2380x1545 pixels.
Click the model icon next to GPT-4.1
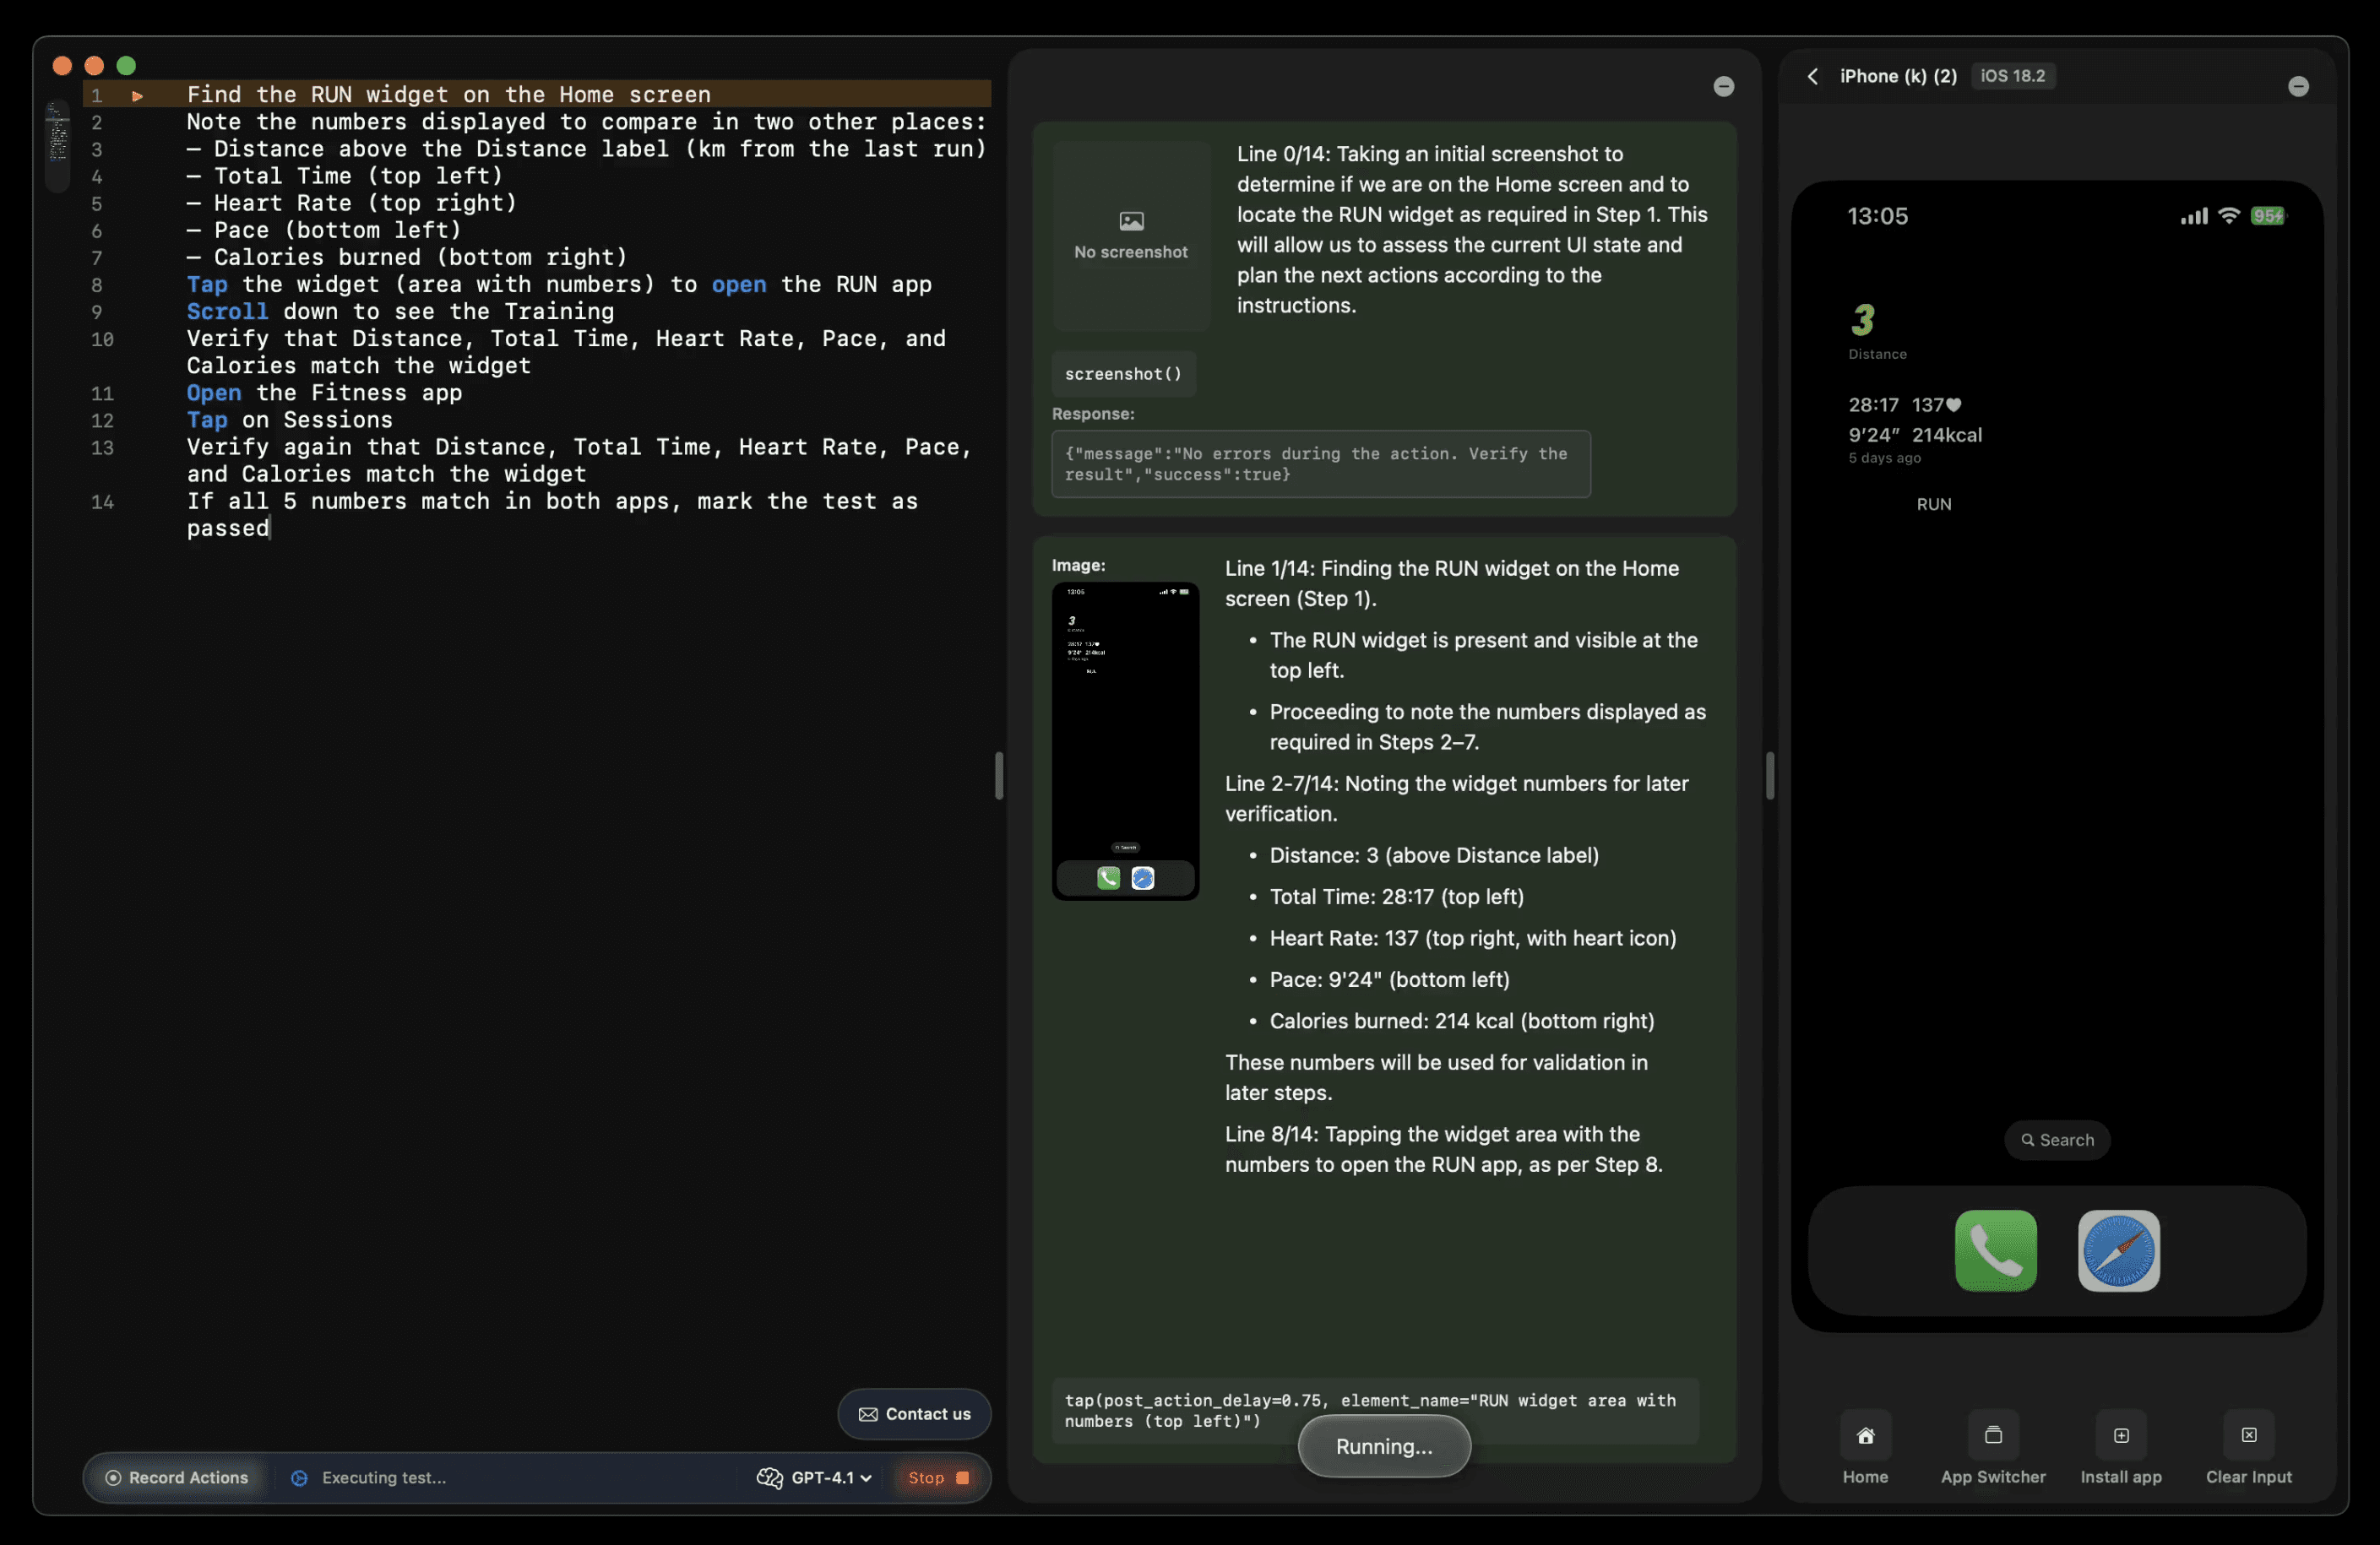pyautogui.click(x=769, y=1477)
